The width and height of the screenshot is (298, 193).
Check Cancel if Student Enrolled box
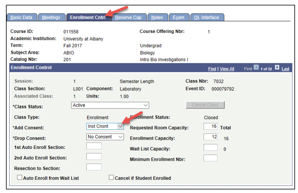111,178
